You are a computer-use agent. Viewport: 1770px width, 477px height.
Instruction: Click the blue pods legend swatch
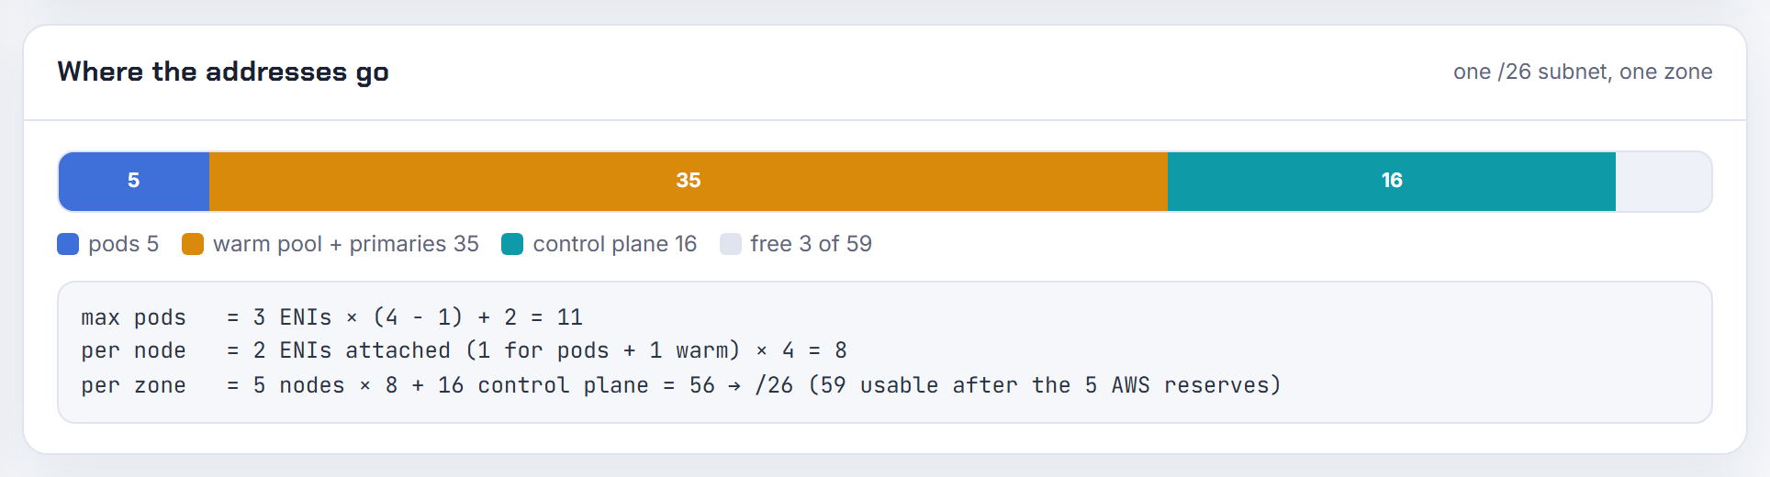tap(68, 244)
